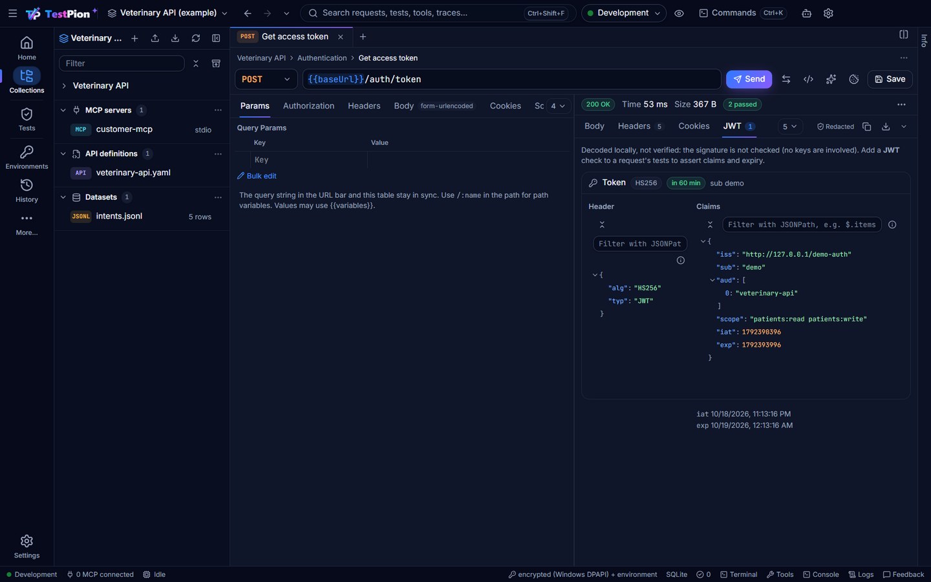Click the swap arrows icon next to Send

[786, 79]
